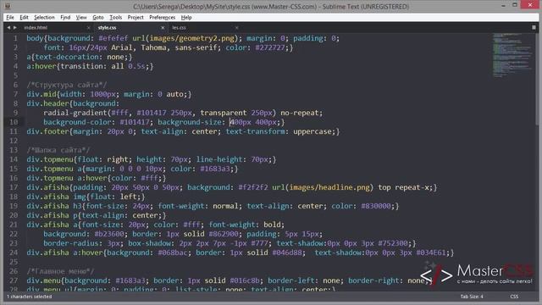
Task: Click 'font' property on line 2
Action: point(52,47)
